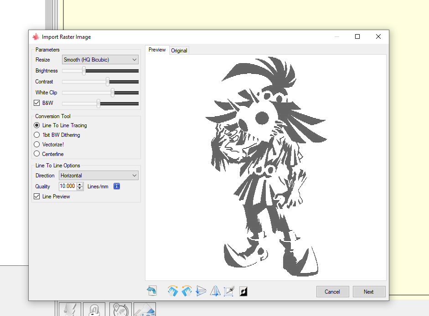This screenshot has height=316, width=429.
Task: Click the reset lightning button in main window
Action: (x=70, y=310)
